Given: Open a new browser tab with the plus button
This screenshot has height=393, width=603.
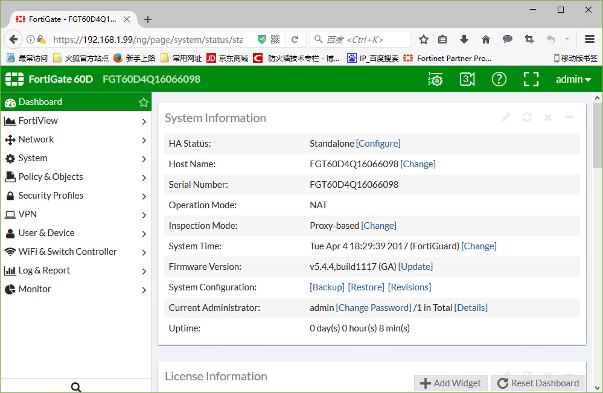Looking at the screenshot, I should coord(148,19).
